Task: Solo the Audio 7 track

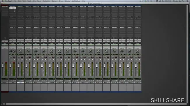Action: point(58,59)
